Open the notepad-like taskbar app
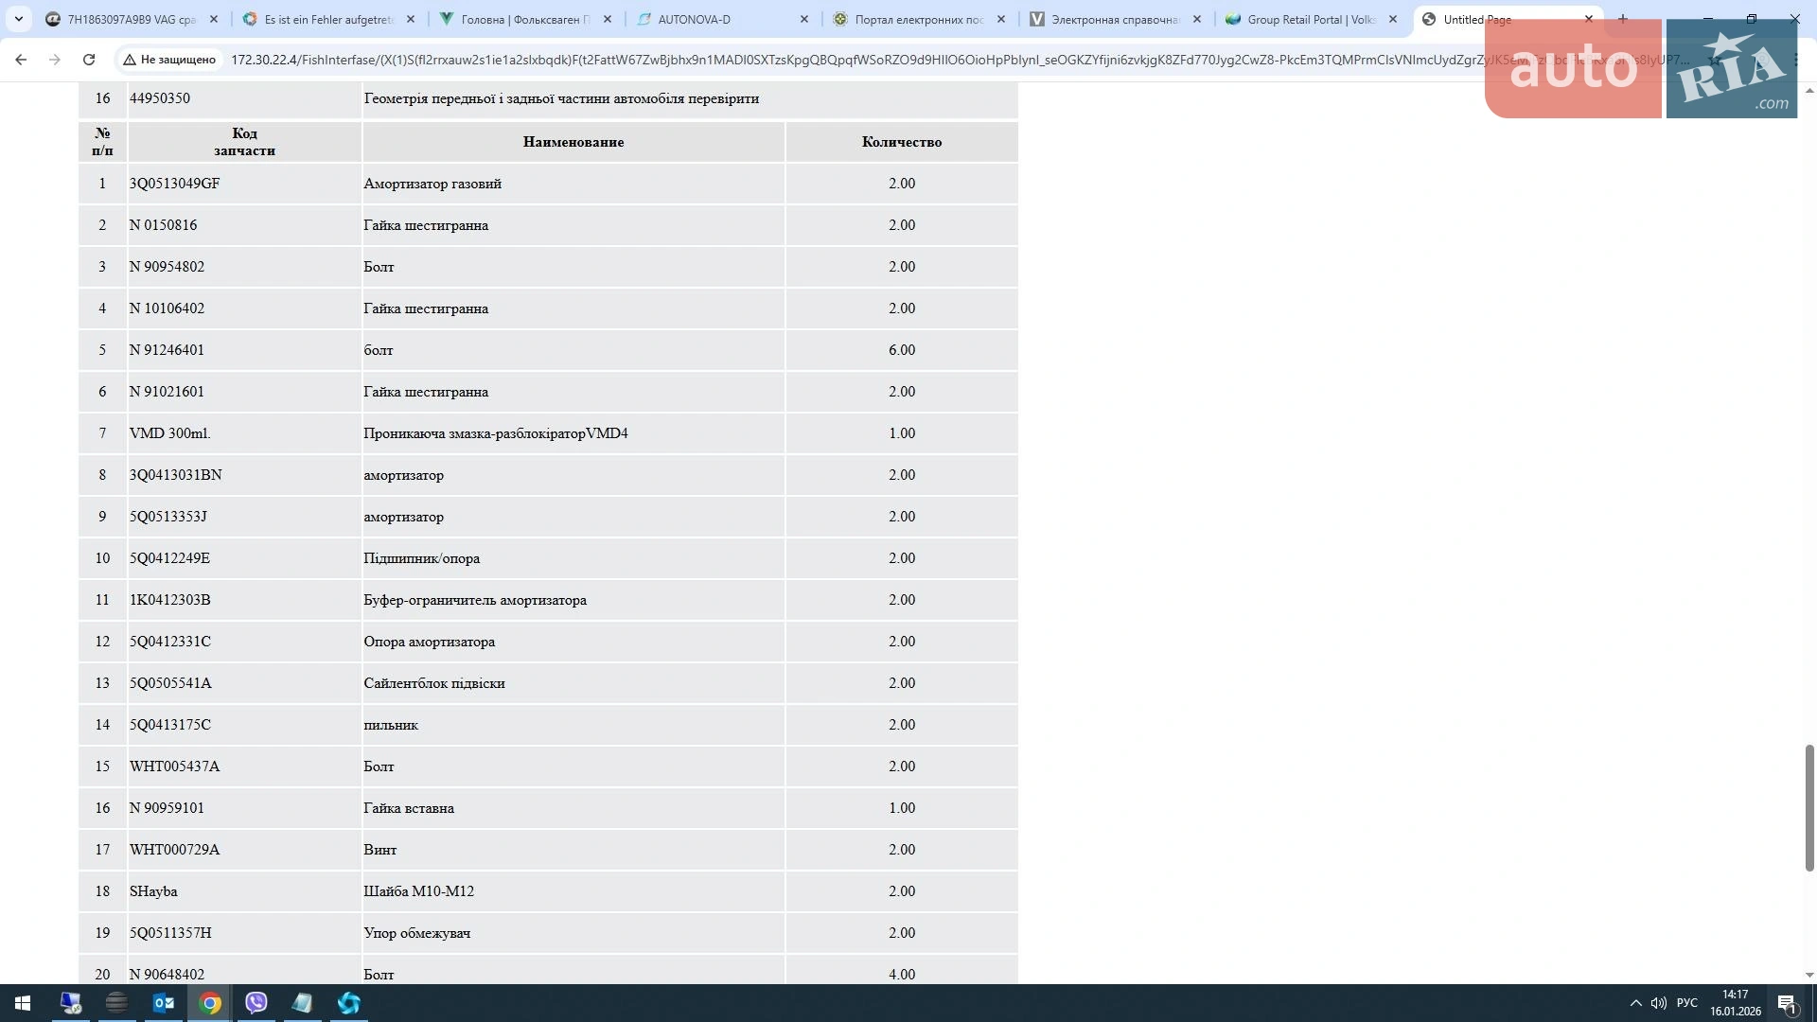This screenshot has width=1817, height=1022. coord(302,1003)
